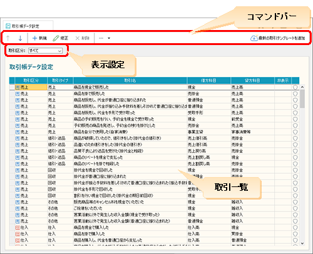Select row 商品を自分で使用した(自家消費)
This screenshot has height=254, width=313.
click(154, 132)
